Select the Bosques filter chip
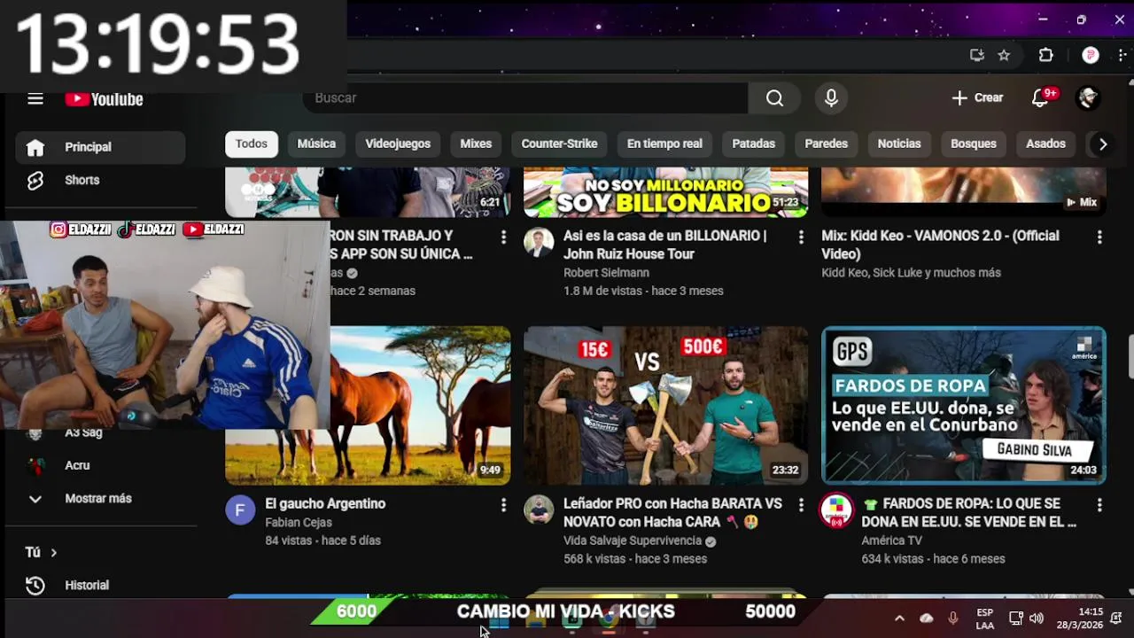The image size is (1134, 638). (x=974, y=144)
